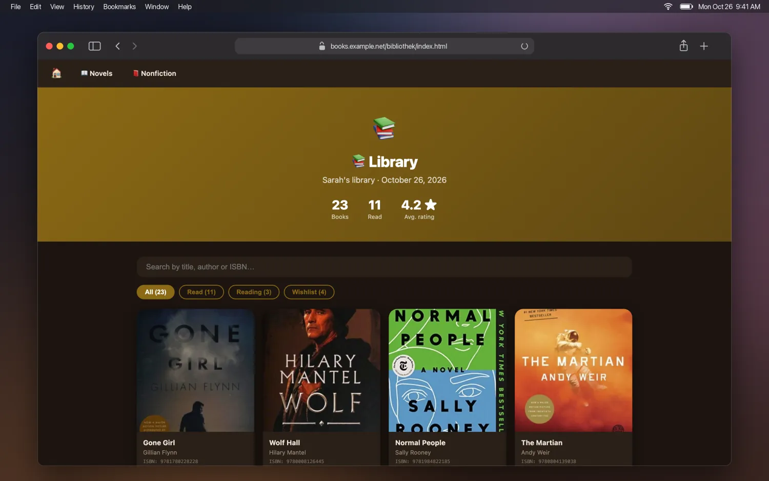Image resolution: width=769 pixels, height=481 pixels.
Task: Open the Novels navigation link
Action: [97, 73]
